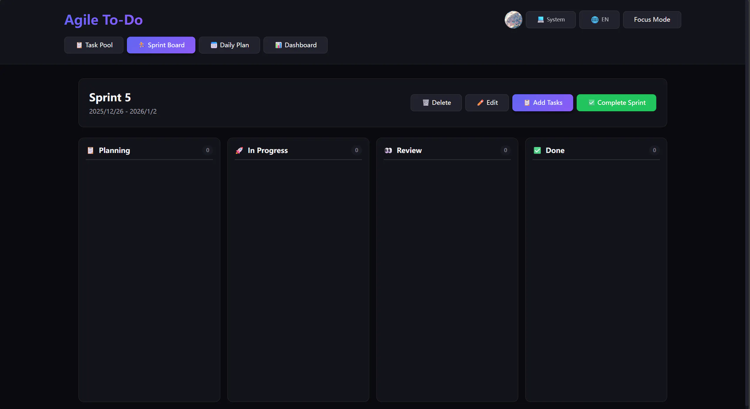Click the In Progress column count badge

pos(356,150)
